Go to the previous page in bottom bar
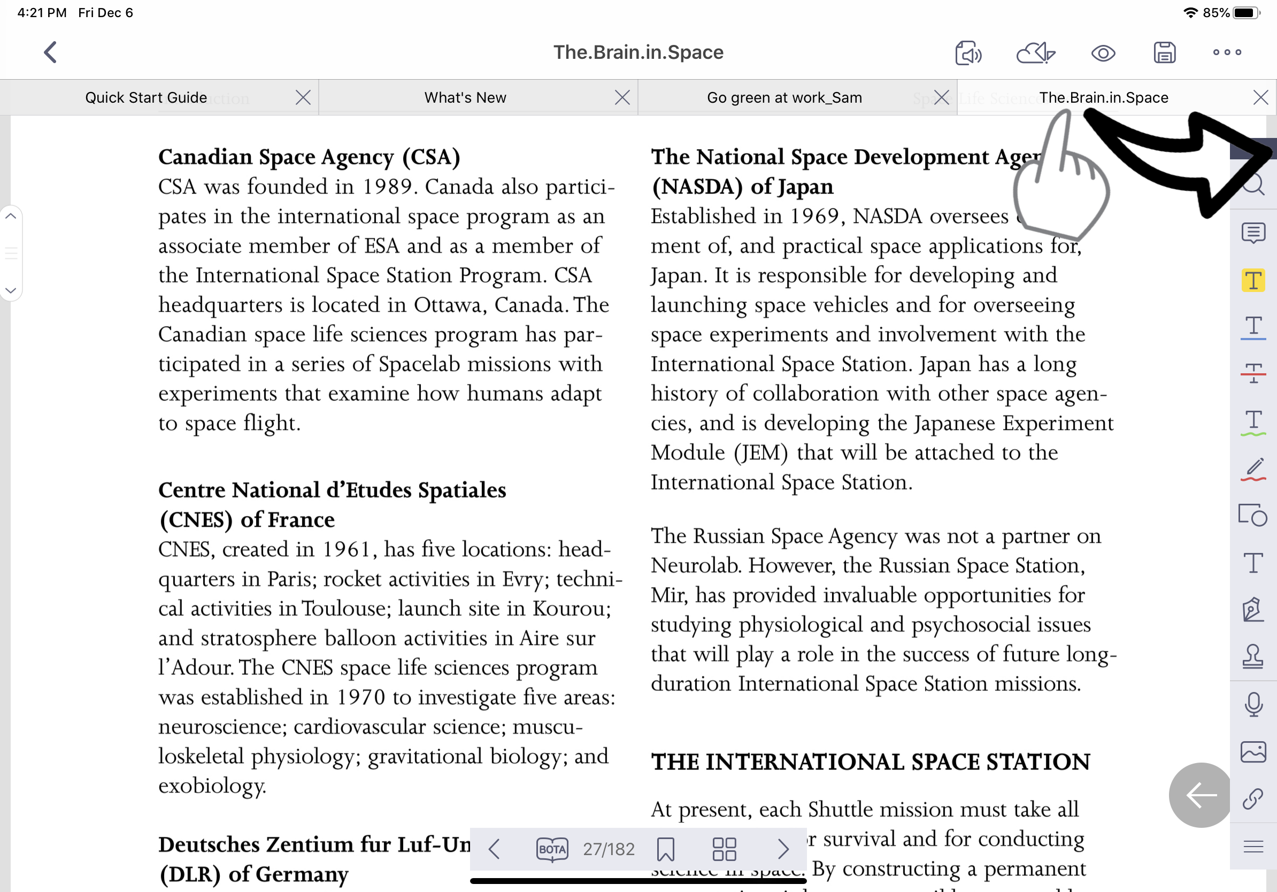 coord(494,849)
